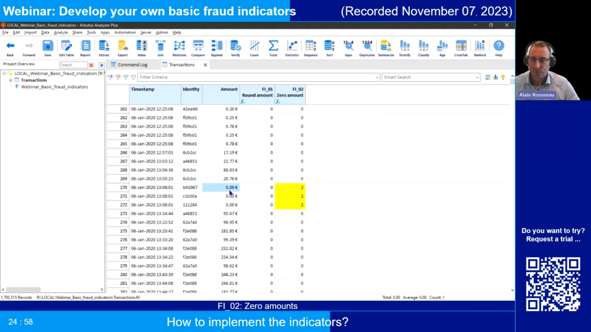Open the CrossTab tool

[461, 48]
